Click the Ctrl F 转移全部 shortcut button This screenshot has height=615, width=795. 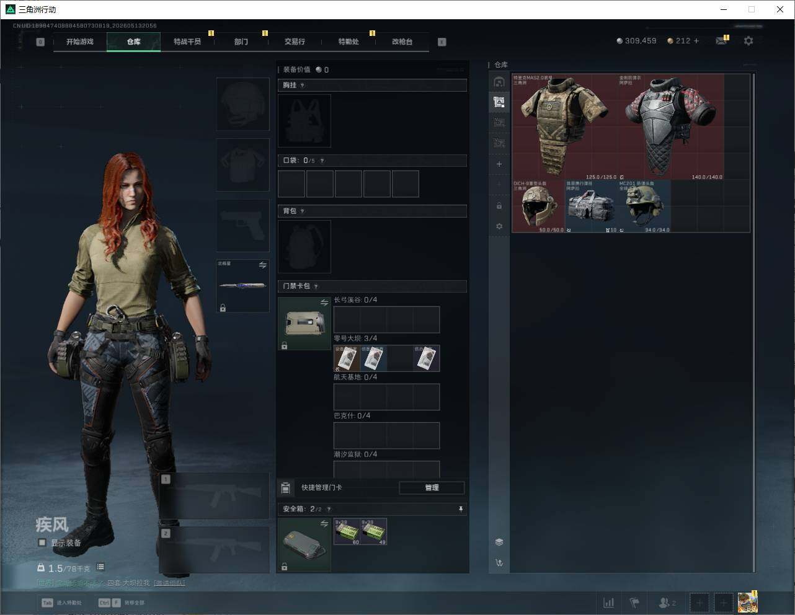(122, 603)
